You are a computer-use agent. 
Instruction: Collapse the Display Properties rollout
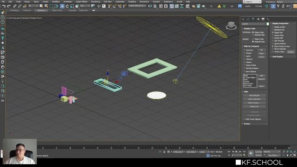tap(280, 24)
